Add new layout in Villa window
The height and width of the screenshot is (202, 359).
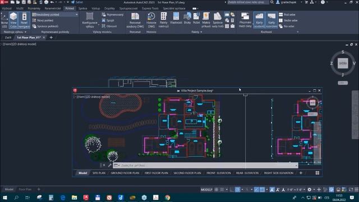tap(301, 173)
